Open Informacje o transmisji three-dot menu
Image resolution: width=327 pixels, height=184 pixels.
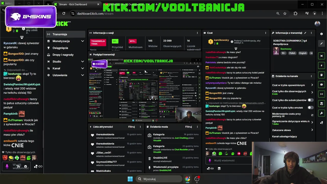(x=311, y=33)
